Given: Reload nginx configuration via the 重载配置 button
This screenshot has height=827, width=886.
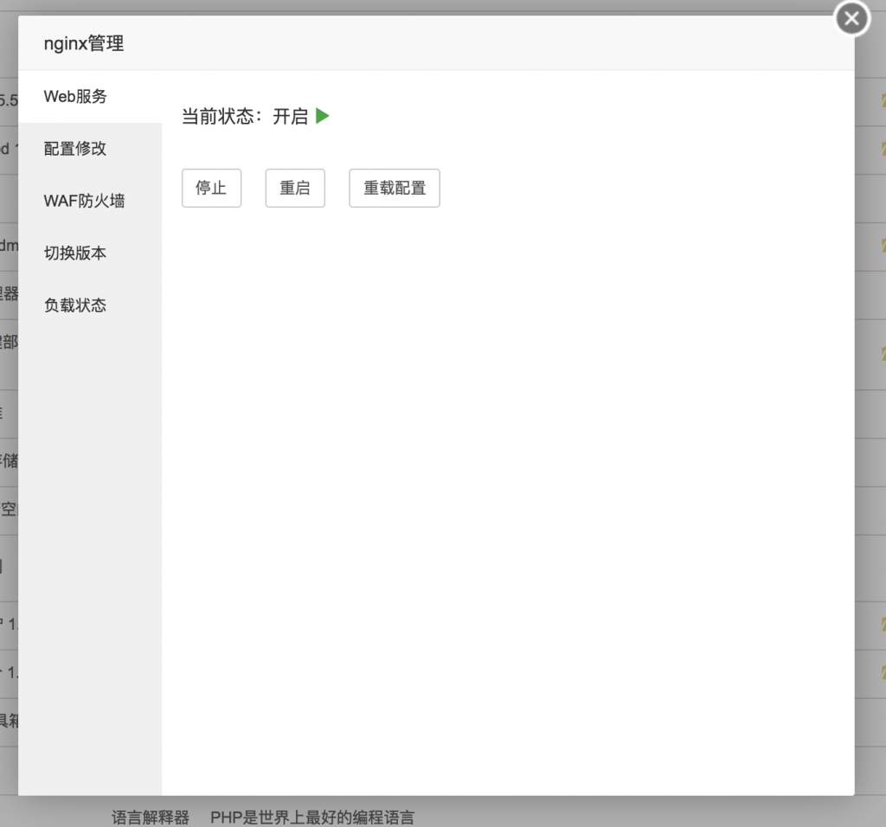Looking at the screenshot, I should pyautogui.click(x=394, y=188).
